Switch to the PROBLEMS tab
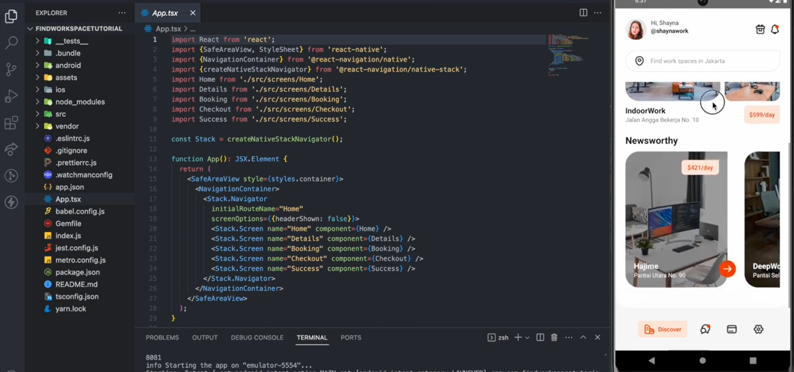This screenshot has height=372, width=794. pos(162,337)
